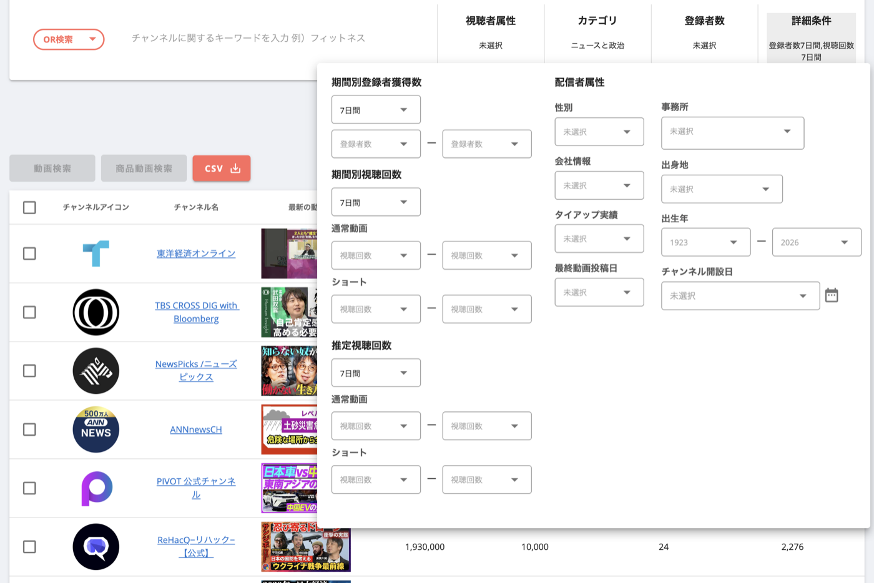Open the NewsPicks /ニューズピックス link
This screenshot has width=874, height=583.
point(196,371)
